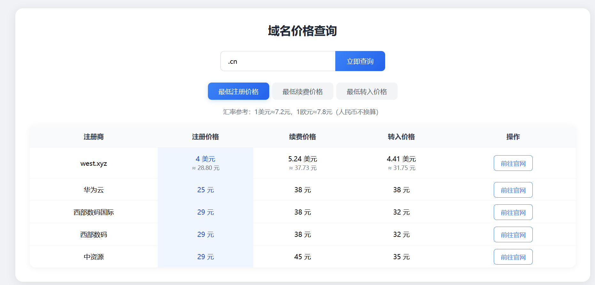Screen dimensions: 595x285
Task: Open 前往官网 for 西部数码国际
Action: (x=513, y=212)
